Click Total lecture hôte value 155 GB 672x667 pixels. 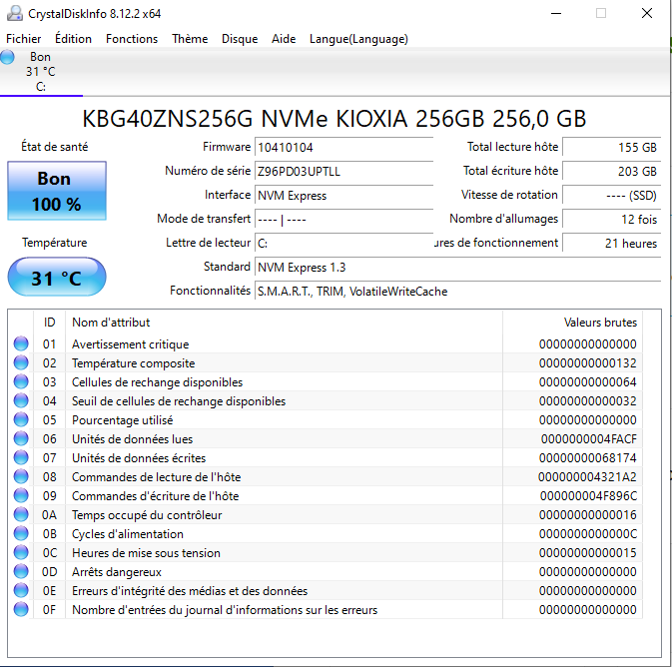pos(611,148)
